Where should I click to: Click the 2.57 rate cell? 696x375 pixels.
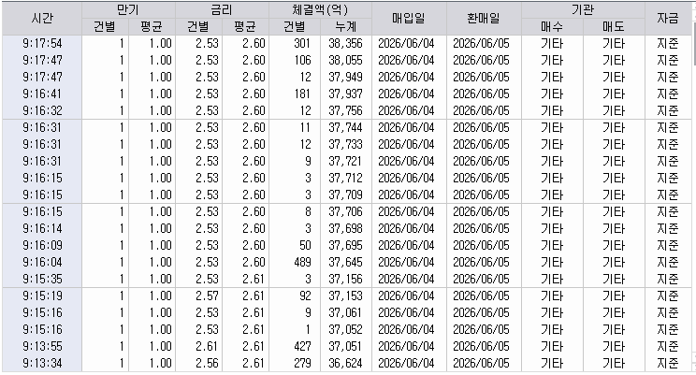(198, 296)
